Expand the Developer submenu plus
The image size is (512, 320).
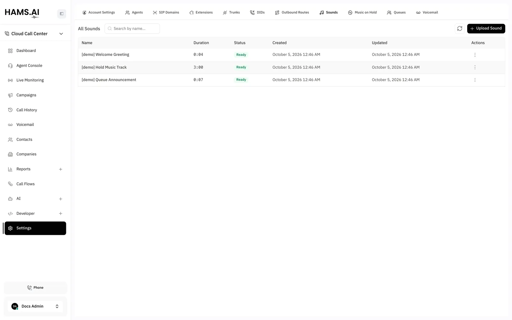click(x=60, y=213)
